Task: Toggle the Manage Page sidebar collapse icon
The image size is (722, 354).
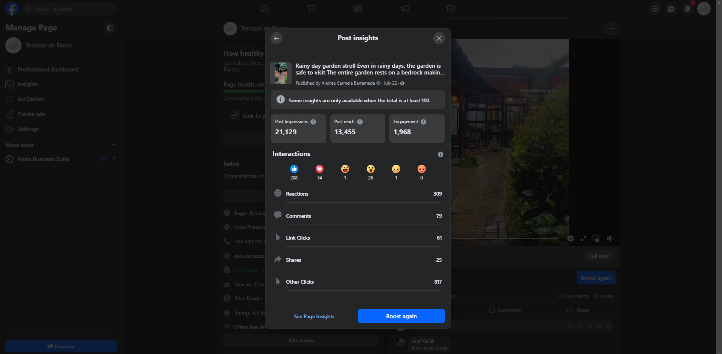Action: (x=110, y=28)
